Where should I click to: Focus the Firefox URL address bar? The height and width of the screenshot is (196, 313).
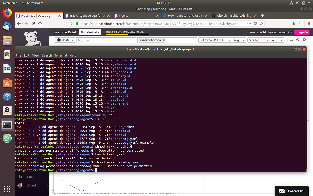[x=159, y=24]
